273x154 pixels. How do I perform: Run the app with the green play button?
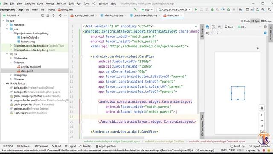pyautogui.click(x=196, y=9)
